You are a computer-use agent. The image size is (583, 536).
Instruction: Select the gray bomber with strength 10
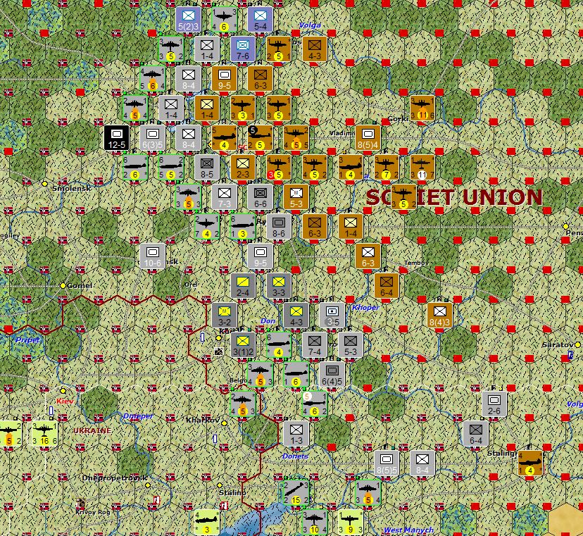point(314,522)
